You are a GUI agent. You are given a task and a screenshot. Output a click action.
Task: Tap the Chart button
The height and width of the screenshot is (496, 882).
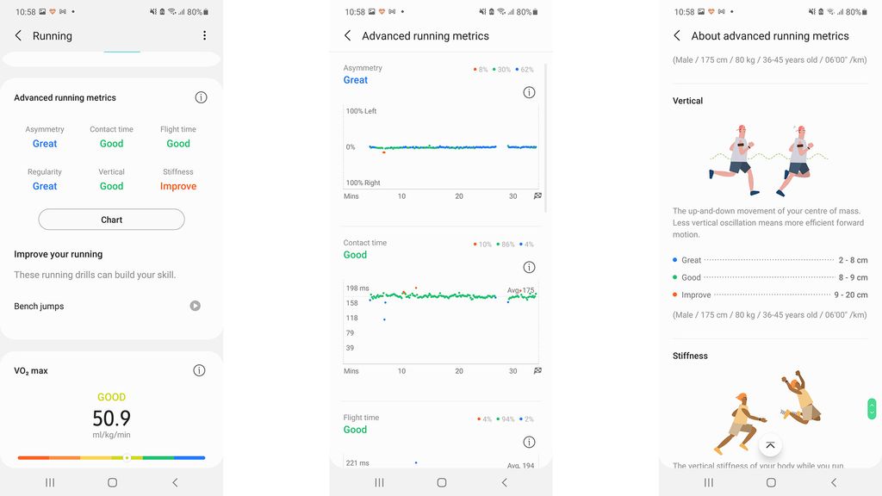111,220
